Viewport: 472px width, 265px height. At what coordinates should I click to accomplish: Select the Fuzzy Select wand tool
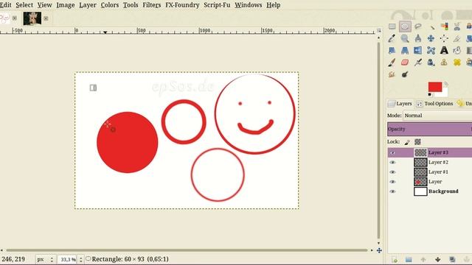pyautogui.click(x=431, y=26)
